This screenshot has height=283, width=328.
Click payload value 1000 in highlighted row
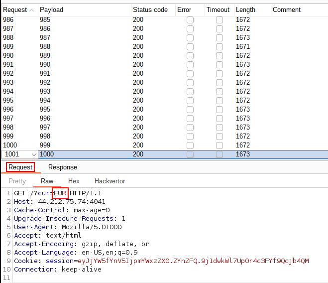(47, 154)
